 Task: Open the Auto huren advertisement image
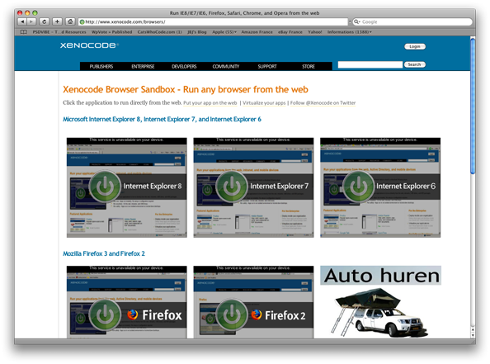pos(380,302)
